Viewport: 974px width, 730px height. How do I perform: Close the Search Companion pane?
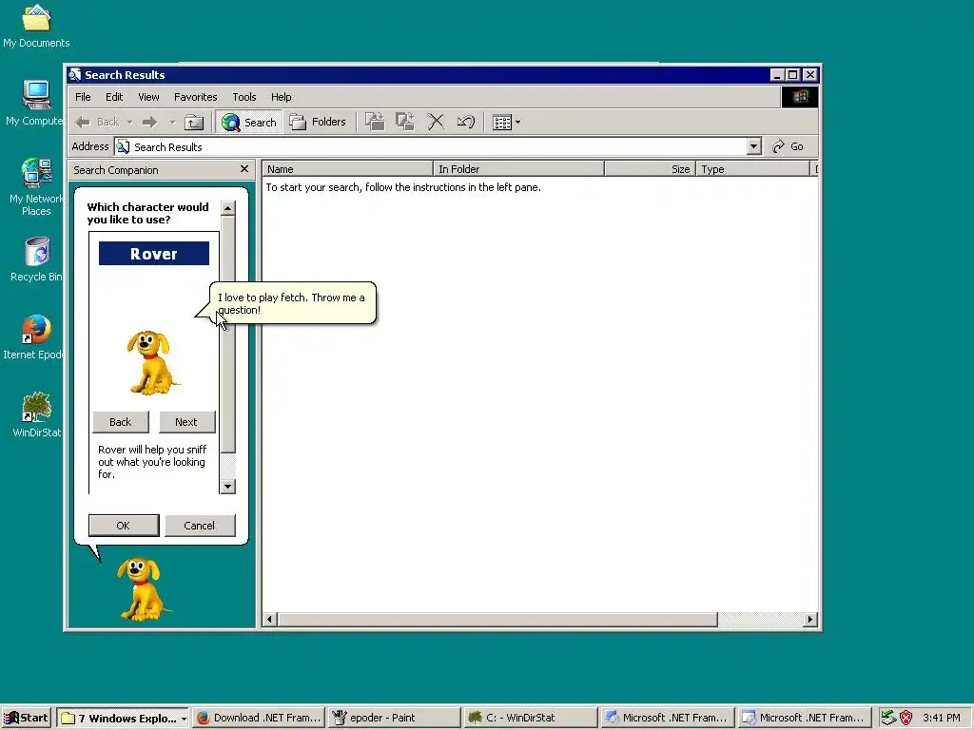point(244,169)
